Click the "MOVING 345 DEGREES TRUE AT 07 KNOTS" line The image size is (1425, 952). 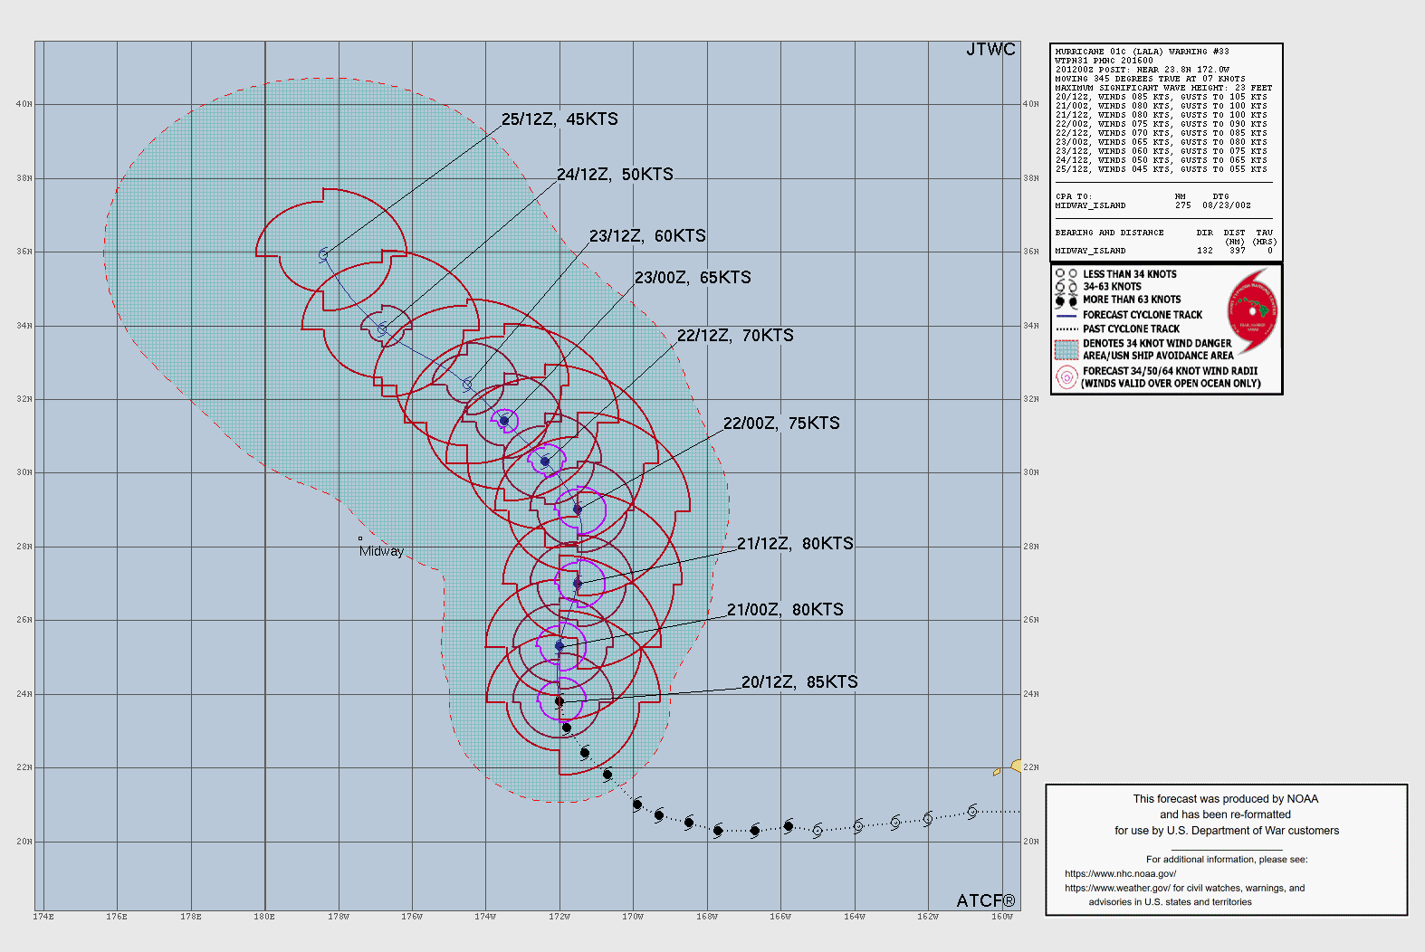1151,80
